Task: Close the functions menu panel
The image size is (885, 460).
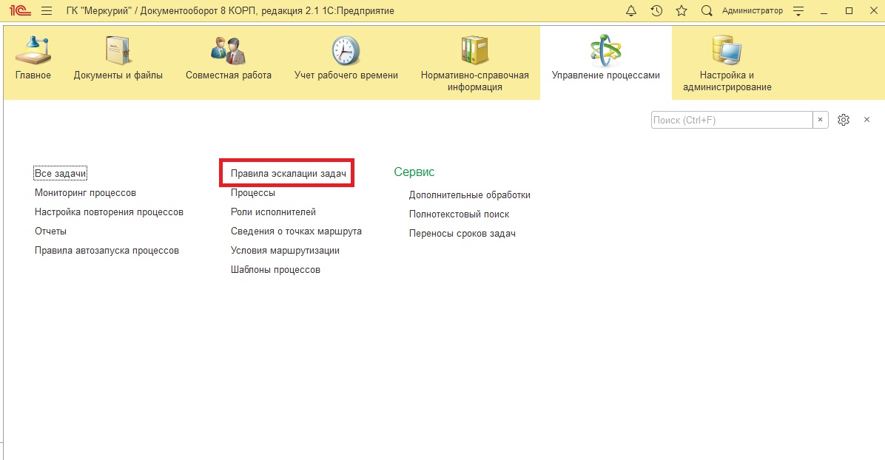Action: tap(867, 120)
